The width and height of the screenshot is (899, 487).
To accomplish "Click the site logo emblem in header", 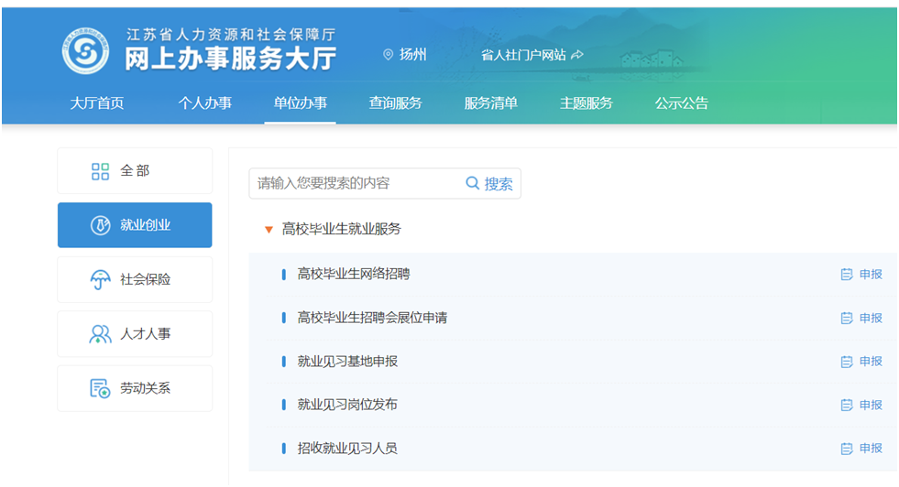I will click(x=85, y=50).
